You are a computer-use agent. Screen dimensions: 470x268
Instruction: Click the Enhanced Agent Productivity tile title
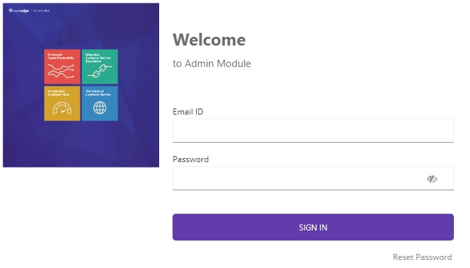tap(61, 56)
